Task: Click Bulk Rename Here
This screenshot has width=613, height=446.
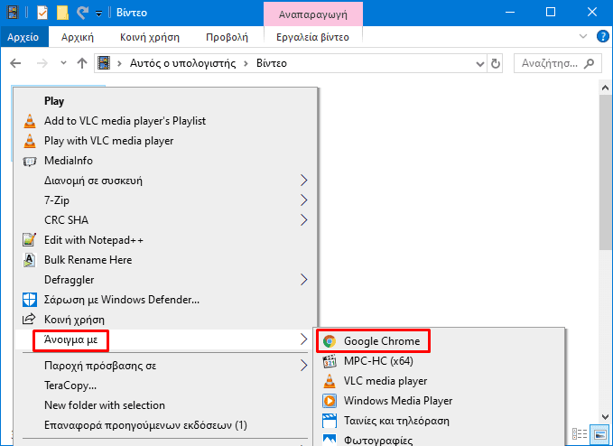Action: 88,260
